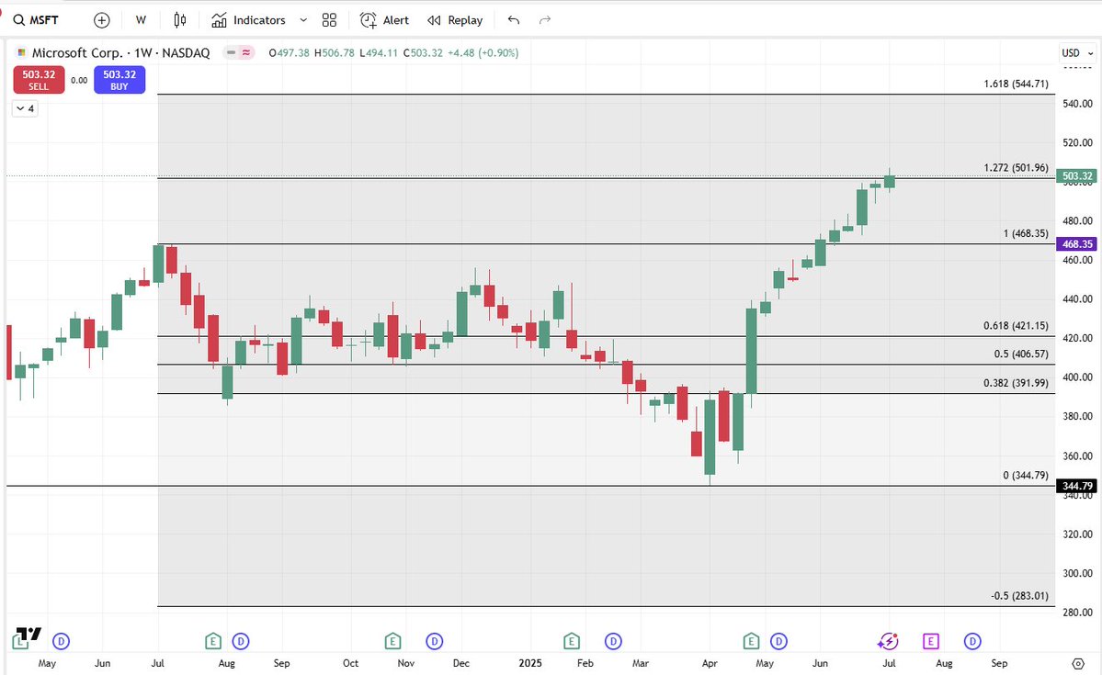Select the 0.382 (391.99) Fibonacci label
This screenshot has width=1102, height=675.
click(x=1016, y=384)
